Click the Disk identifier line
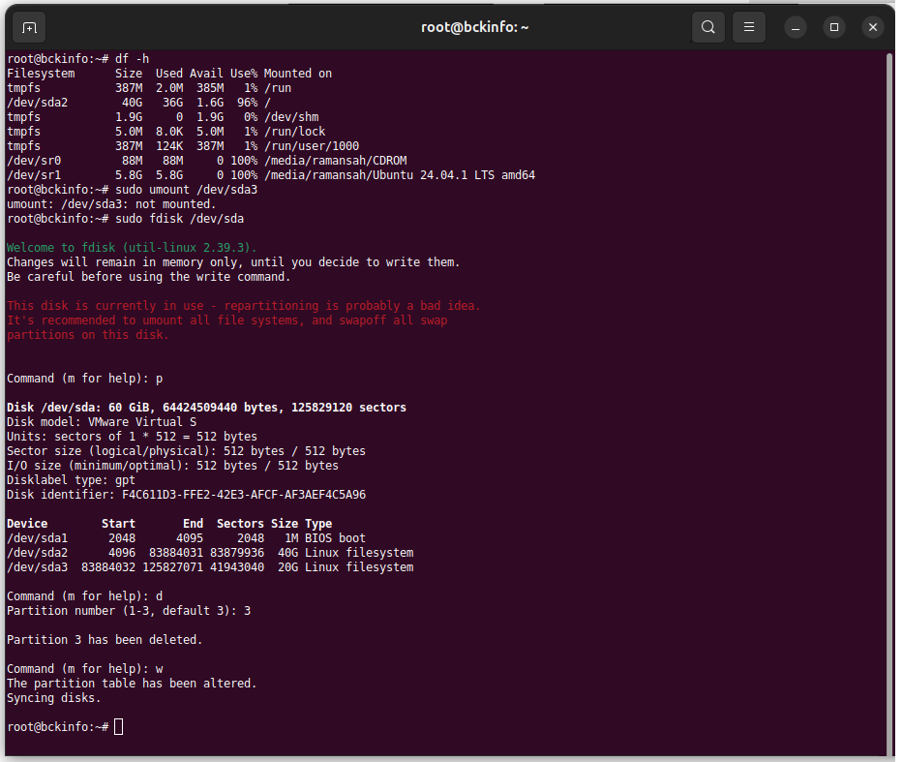Image resolution: width=902 pixels, height=762 pixels. pyautogui.click(x=187, y=495)
